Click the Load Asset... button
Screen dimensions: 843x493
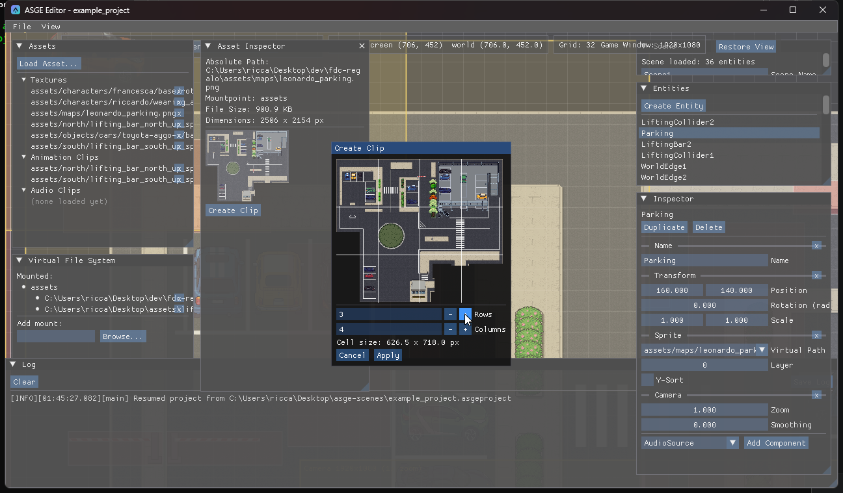point(49,64)
